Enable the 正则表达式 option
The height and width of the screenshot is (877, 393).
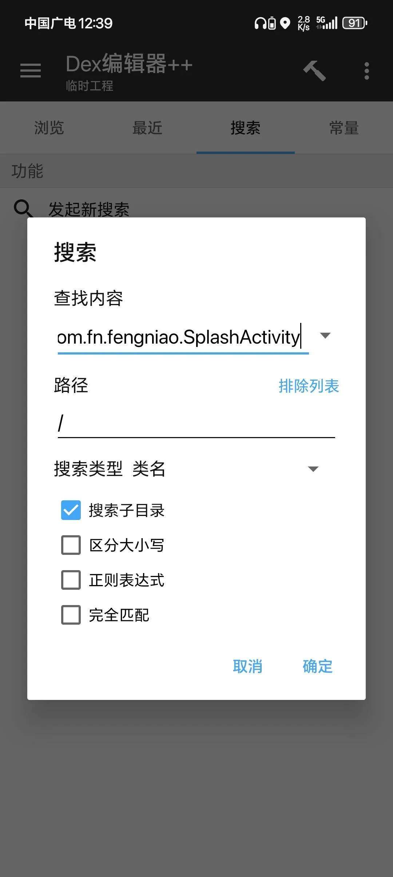[71, 580]
